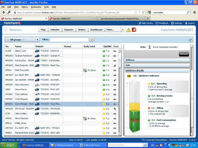Viewport: 198px width, 148px height.
Task: Sort by the Daily total column header
Action: point(92,46)
